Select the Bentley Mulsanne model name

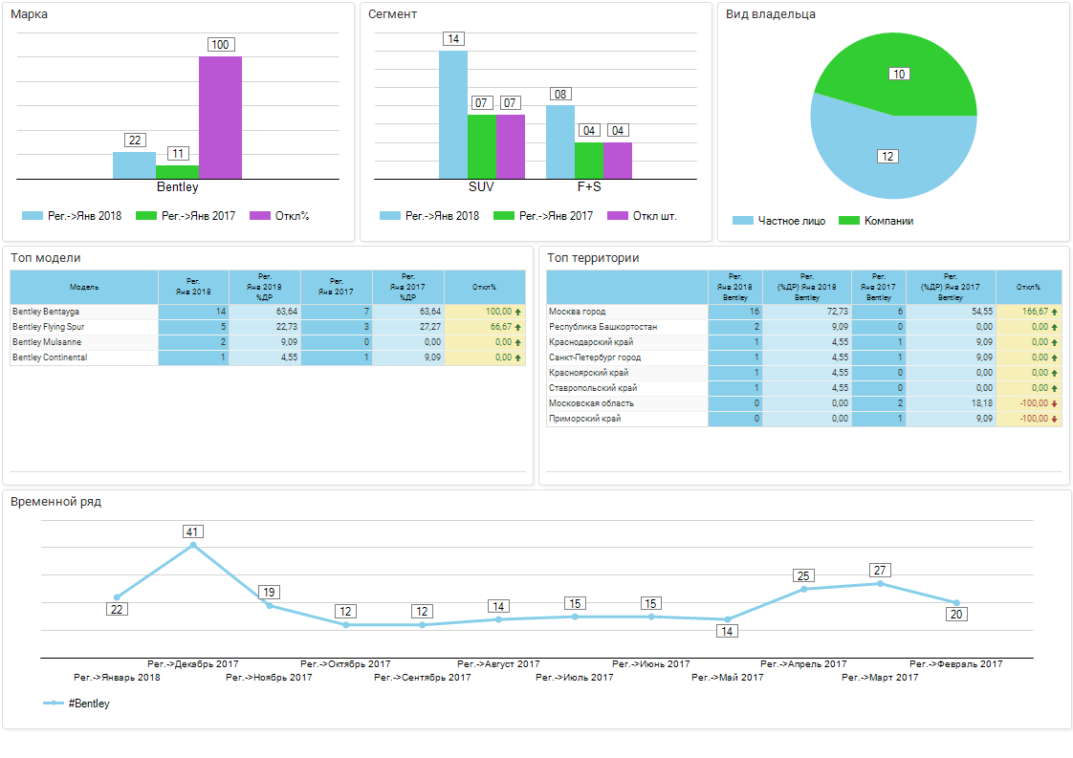(x=47, y=342)
